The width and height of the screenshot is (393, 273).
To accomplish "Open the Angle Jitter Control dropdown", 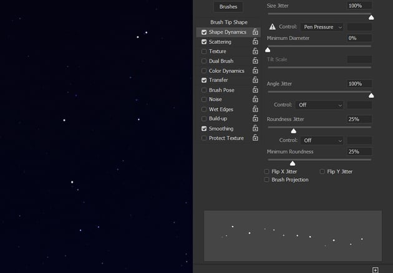I will [319, 105].
